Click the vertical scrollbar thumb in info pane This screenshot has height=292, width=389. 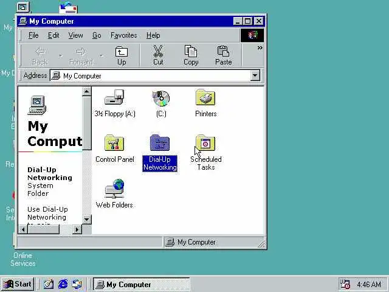coord(86,123)
